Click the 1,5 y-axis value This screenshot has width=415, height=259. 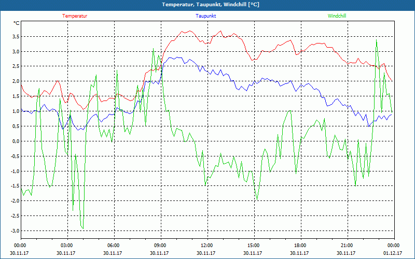(16, 96)
